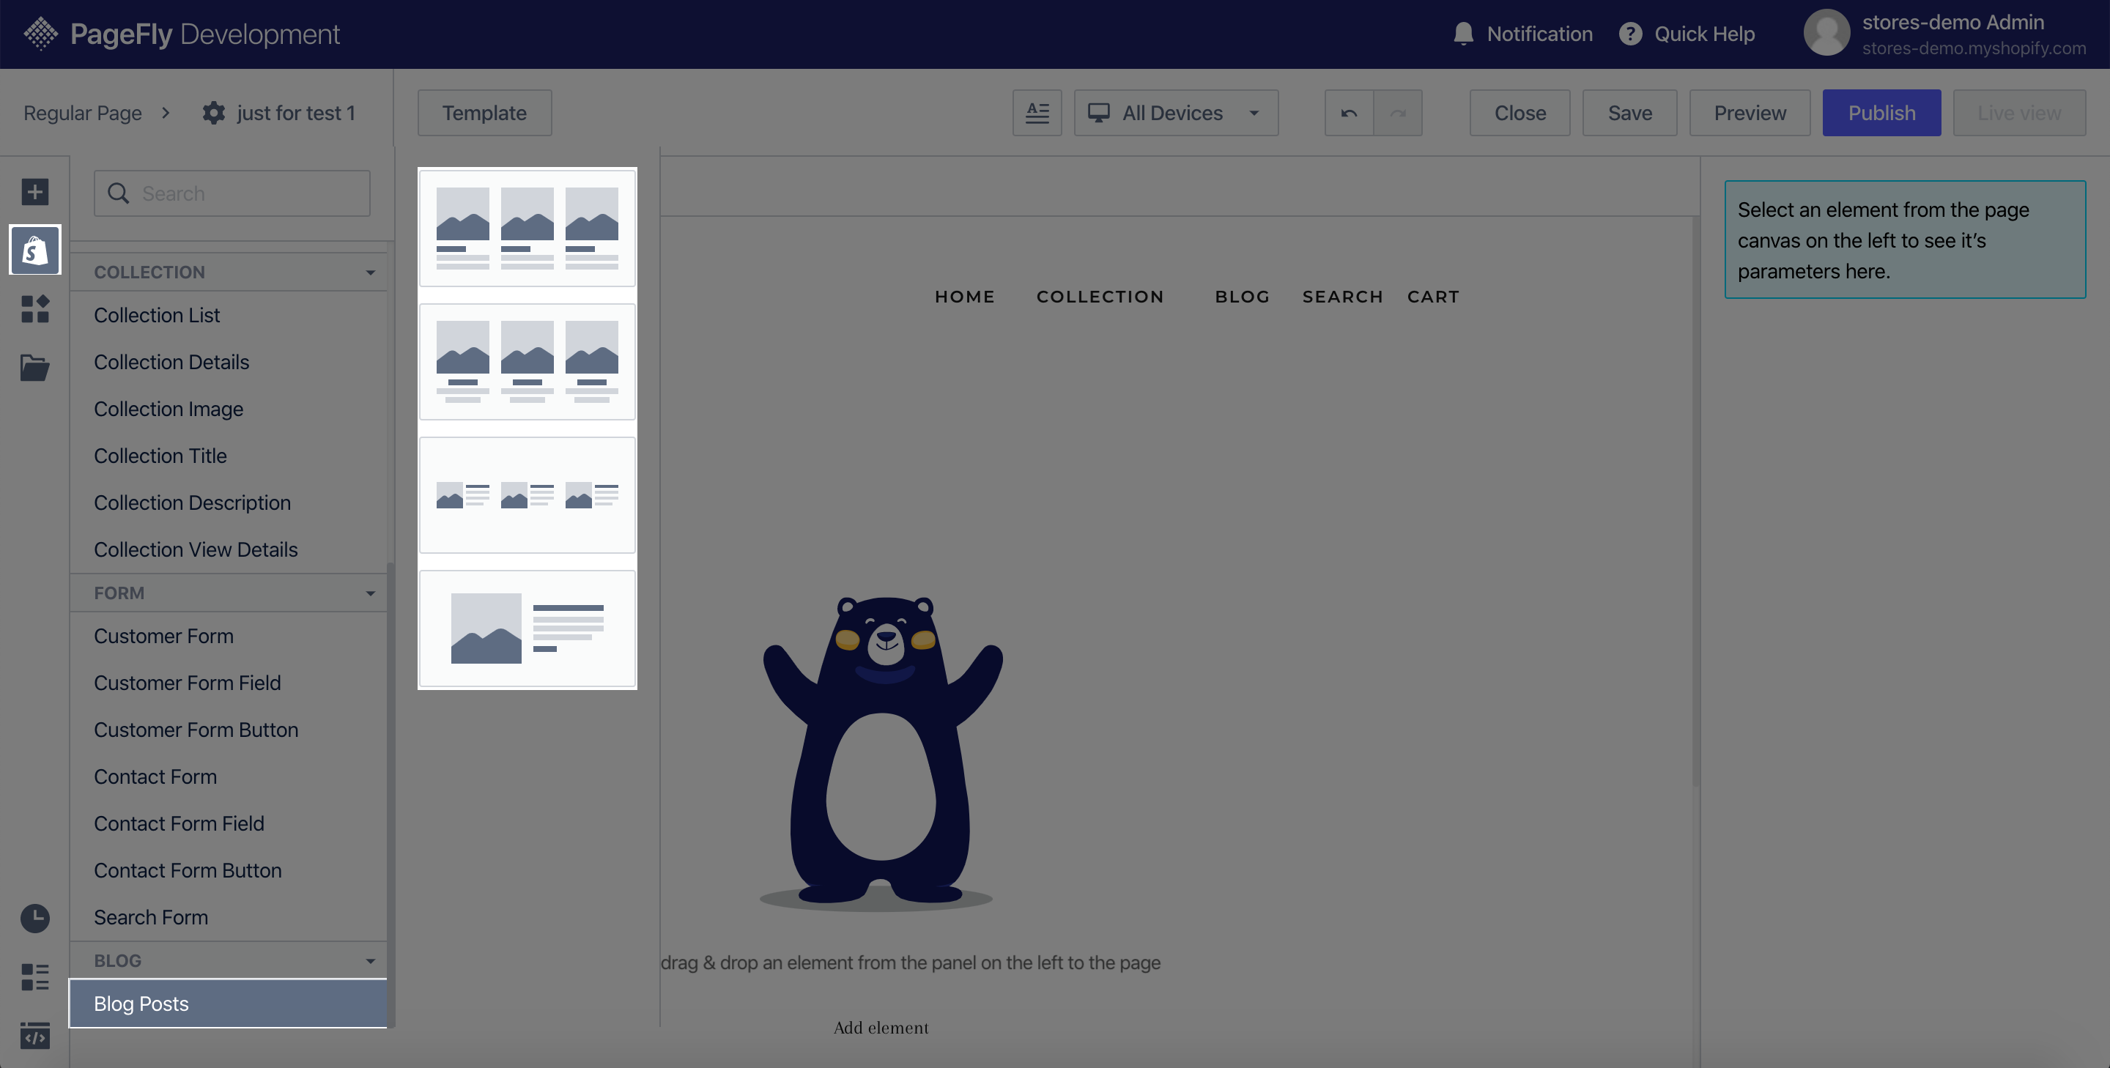Focus the element Search field
This screenshot has width=2110, height=1068.
pos(232,193)
